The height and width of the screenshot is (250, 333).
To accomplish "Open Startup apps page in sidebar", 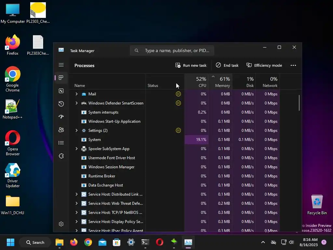I will 61,117.
